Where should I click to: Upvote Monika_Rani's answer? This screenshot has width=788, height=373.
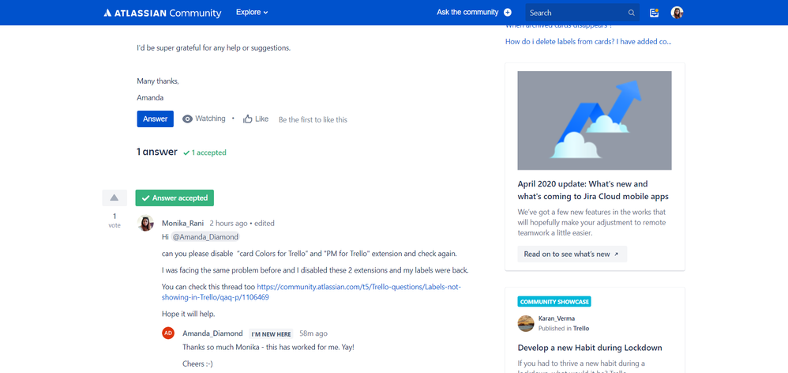[x=114, y=198]
